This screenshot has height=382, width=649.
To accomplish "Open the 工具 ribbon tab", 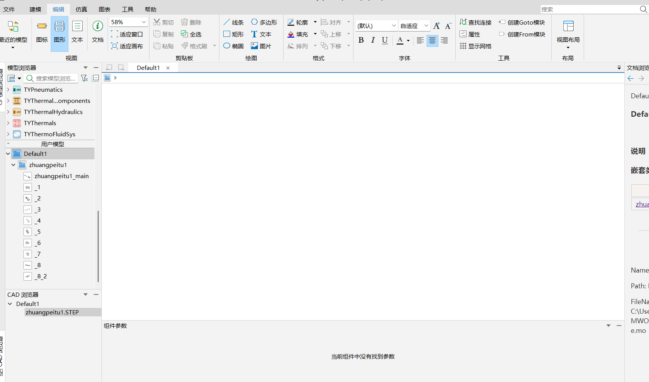I will click(128, 9).
